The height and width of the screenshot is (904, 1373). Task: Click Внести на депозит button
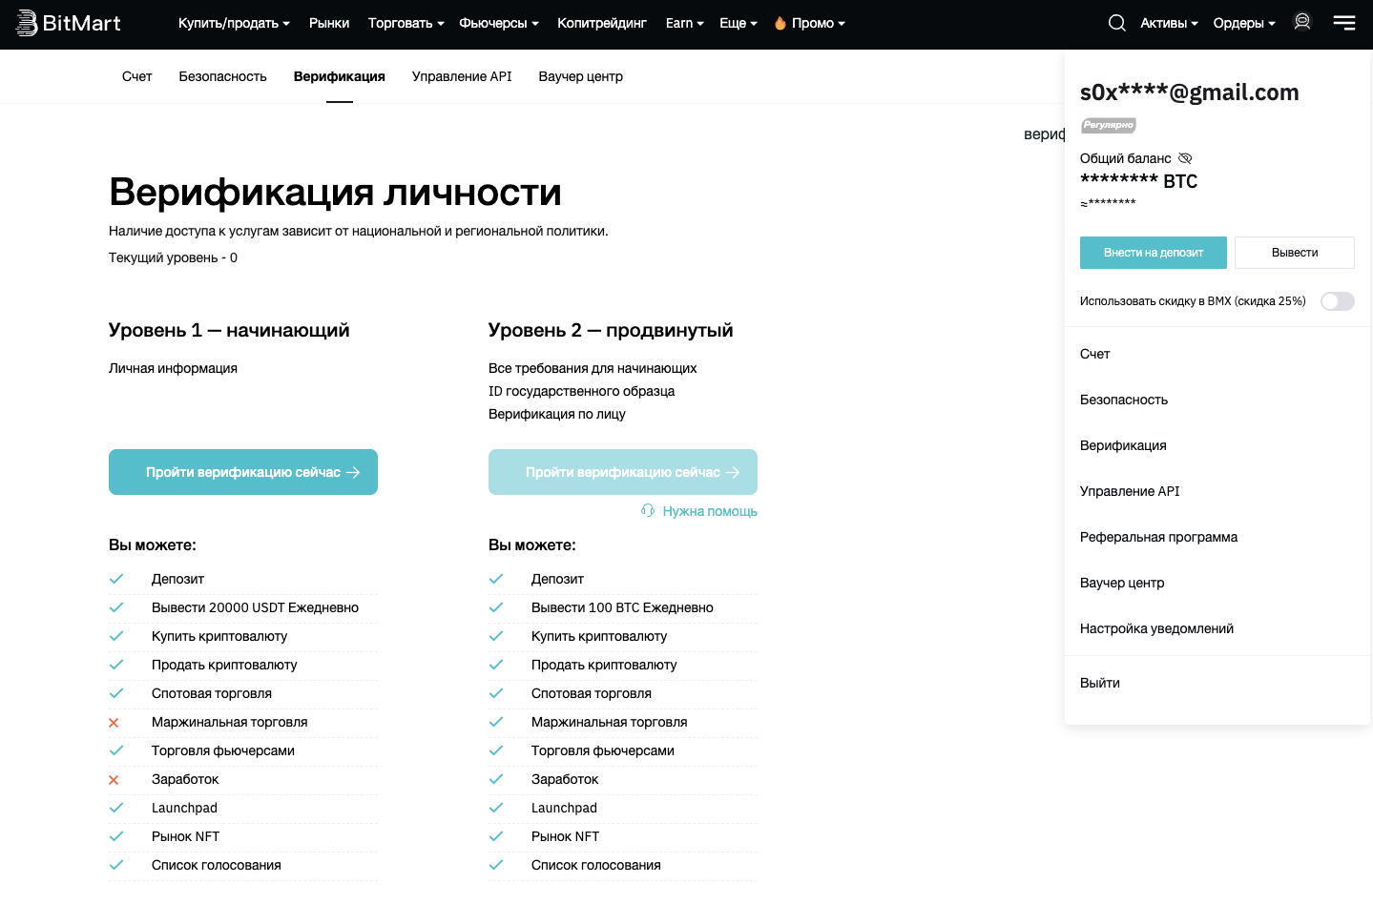coord(1154,253)
